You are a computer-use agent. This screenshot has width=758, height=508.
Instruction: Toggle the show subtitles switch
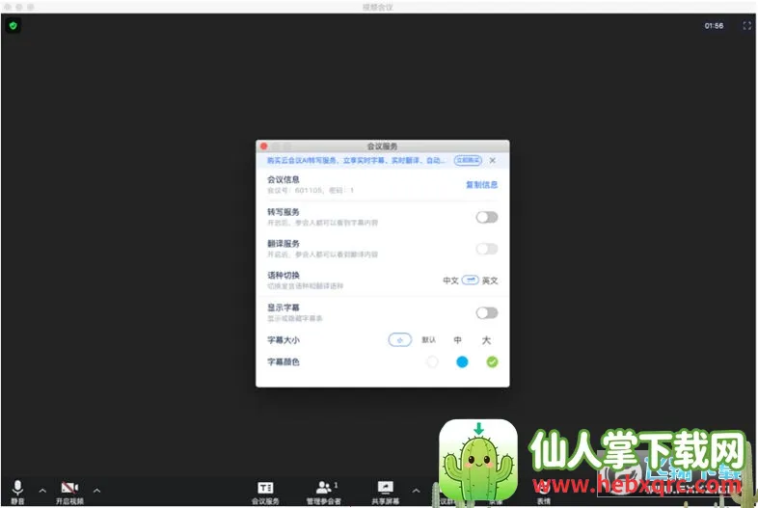click(x=487, y=312)
